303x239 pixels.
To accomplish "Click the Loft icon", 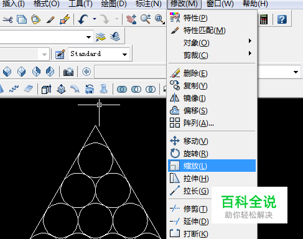I will 104,89.
